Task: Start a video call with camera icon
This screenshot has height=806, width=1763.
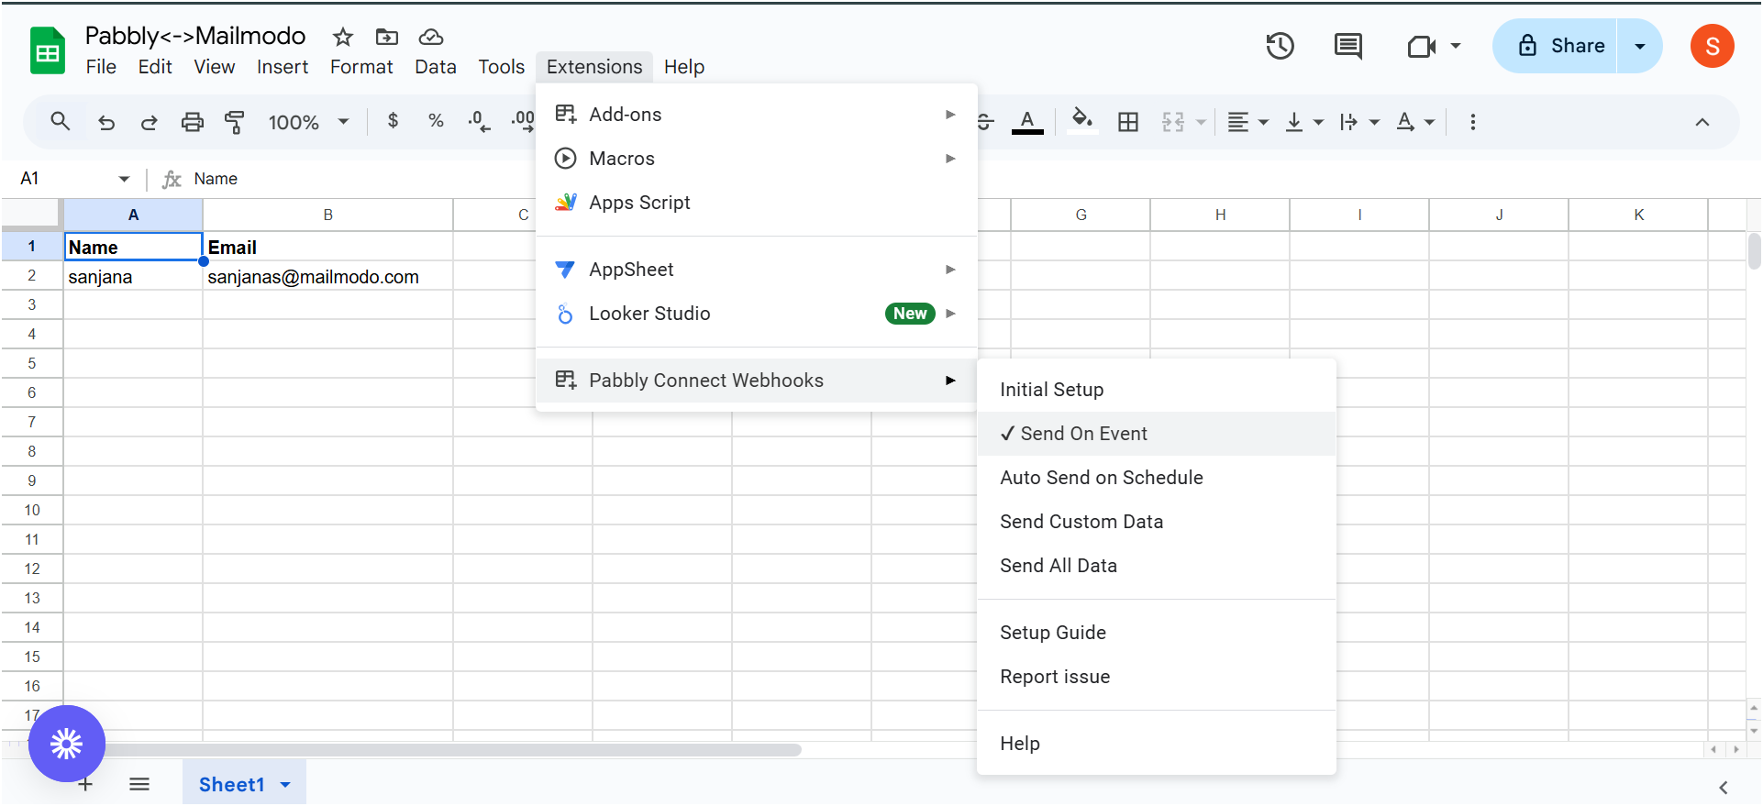Action: pos(1421,46)
